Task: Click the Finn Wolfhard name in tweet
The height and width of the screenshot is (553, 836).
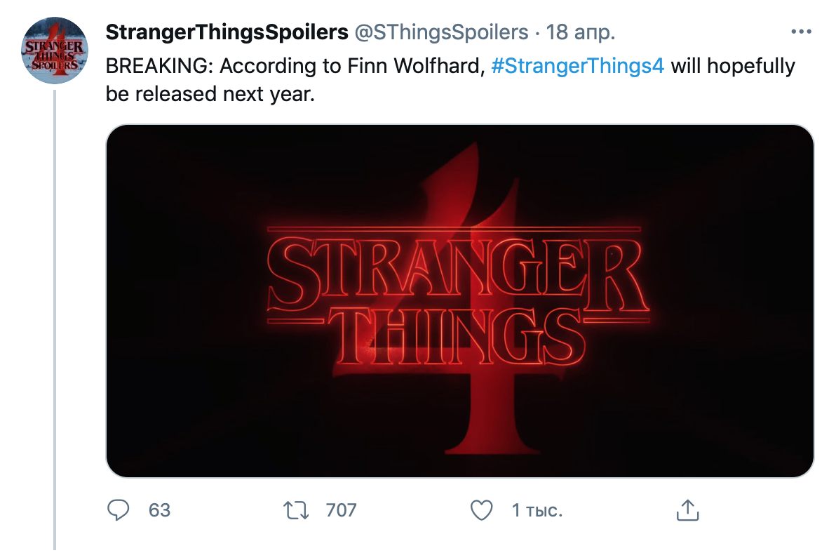Action: click(x=416, y=66)
